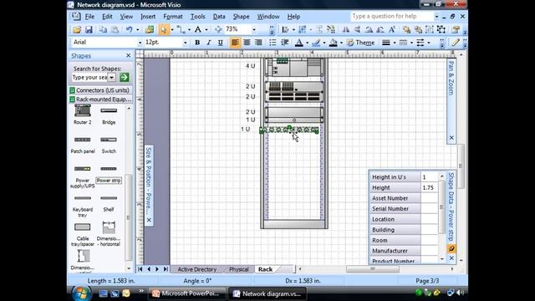Viewport: 535px width, 301px height.
Task: Select the Cable tray/spacer shape
Action: (83, 235)
